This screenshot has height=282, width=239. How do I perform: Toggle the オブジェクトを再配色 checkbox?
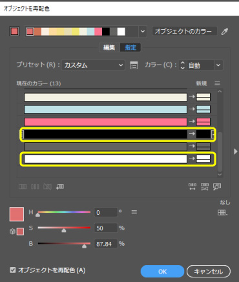13,270
